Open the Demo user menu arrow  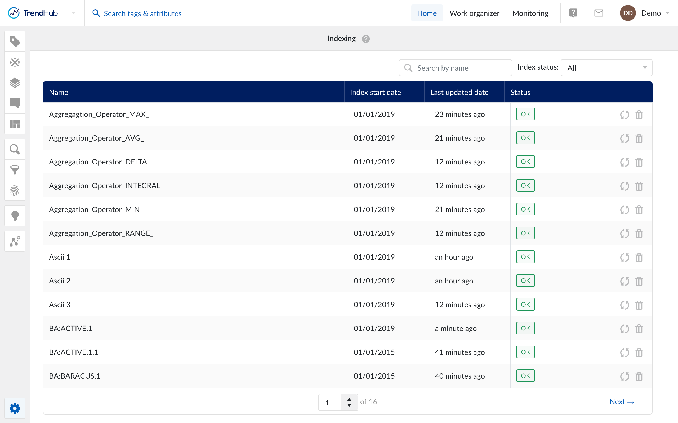667,13
